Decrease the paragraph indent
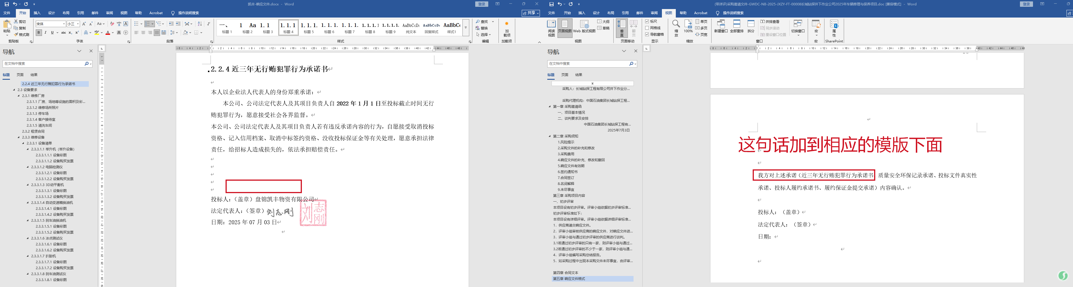 tap(171, 24)
